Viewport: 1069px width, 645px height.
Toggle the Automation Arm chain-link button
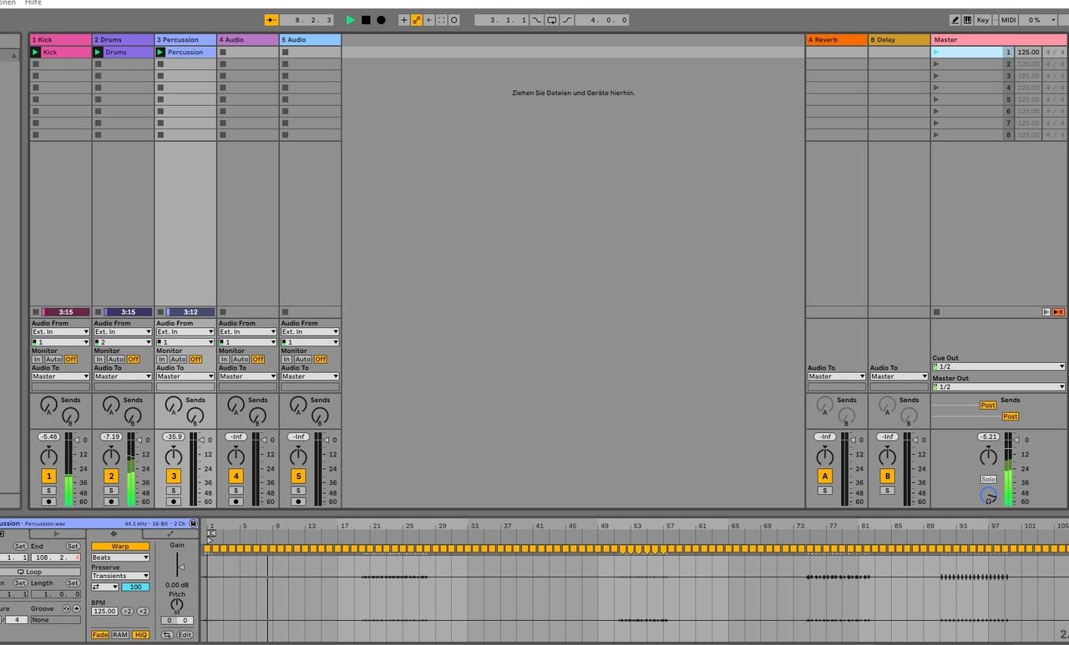[416, 20]
